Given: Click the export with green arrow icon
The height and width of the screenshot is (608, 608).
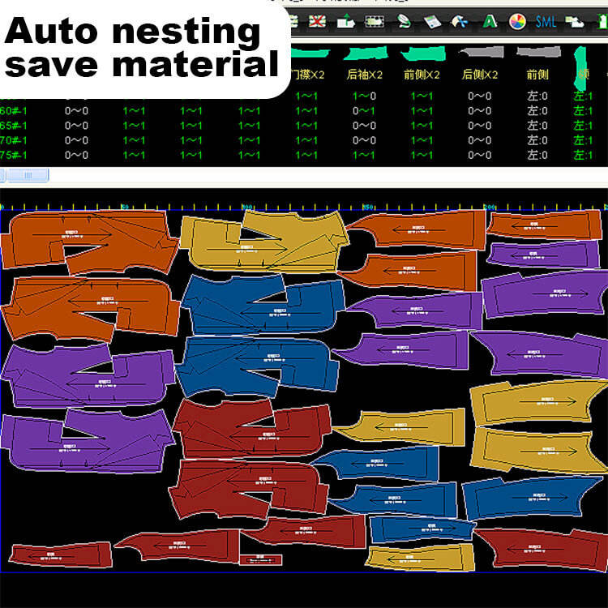Looking at the screenshot, I should pos(345,21).
